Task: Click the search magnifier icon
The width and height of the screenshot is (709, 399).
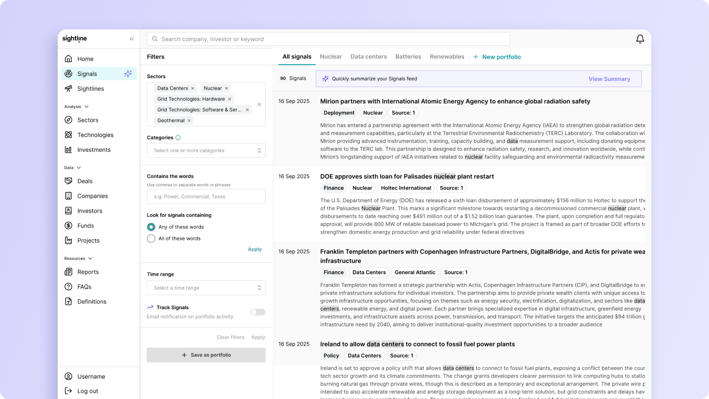Action: (x=154, y=39)
